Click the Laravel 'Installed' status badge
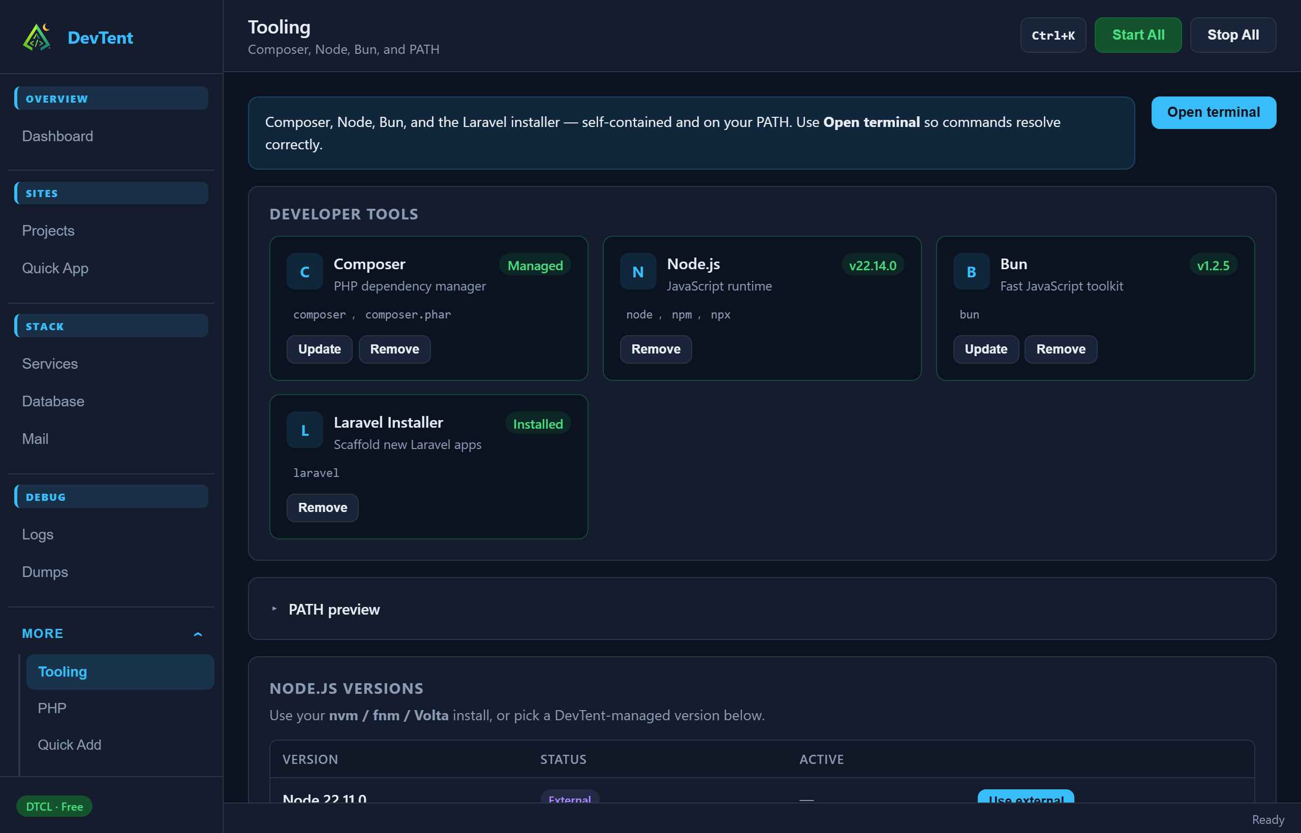The height and width of the screenshot is (833, 1301). [x=538, y=424]
